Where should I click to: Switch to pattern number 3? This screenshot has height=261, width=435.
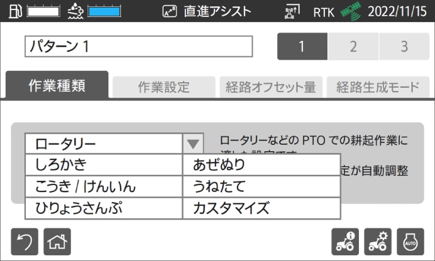404,46
